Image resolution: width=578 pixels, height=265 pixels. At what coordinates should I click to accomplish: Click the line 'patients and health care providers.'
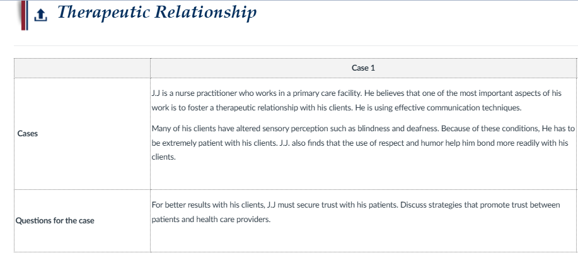tap(211, 220)
